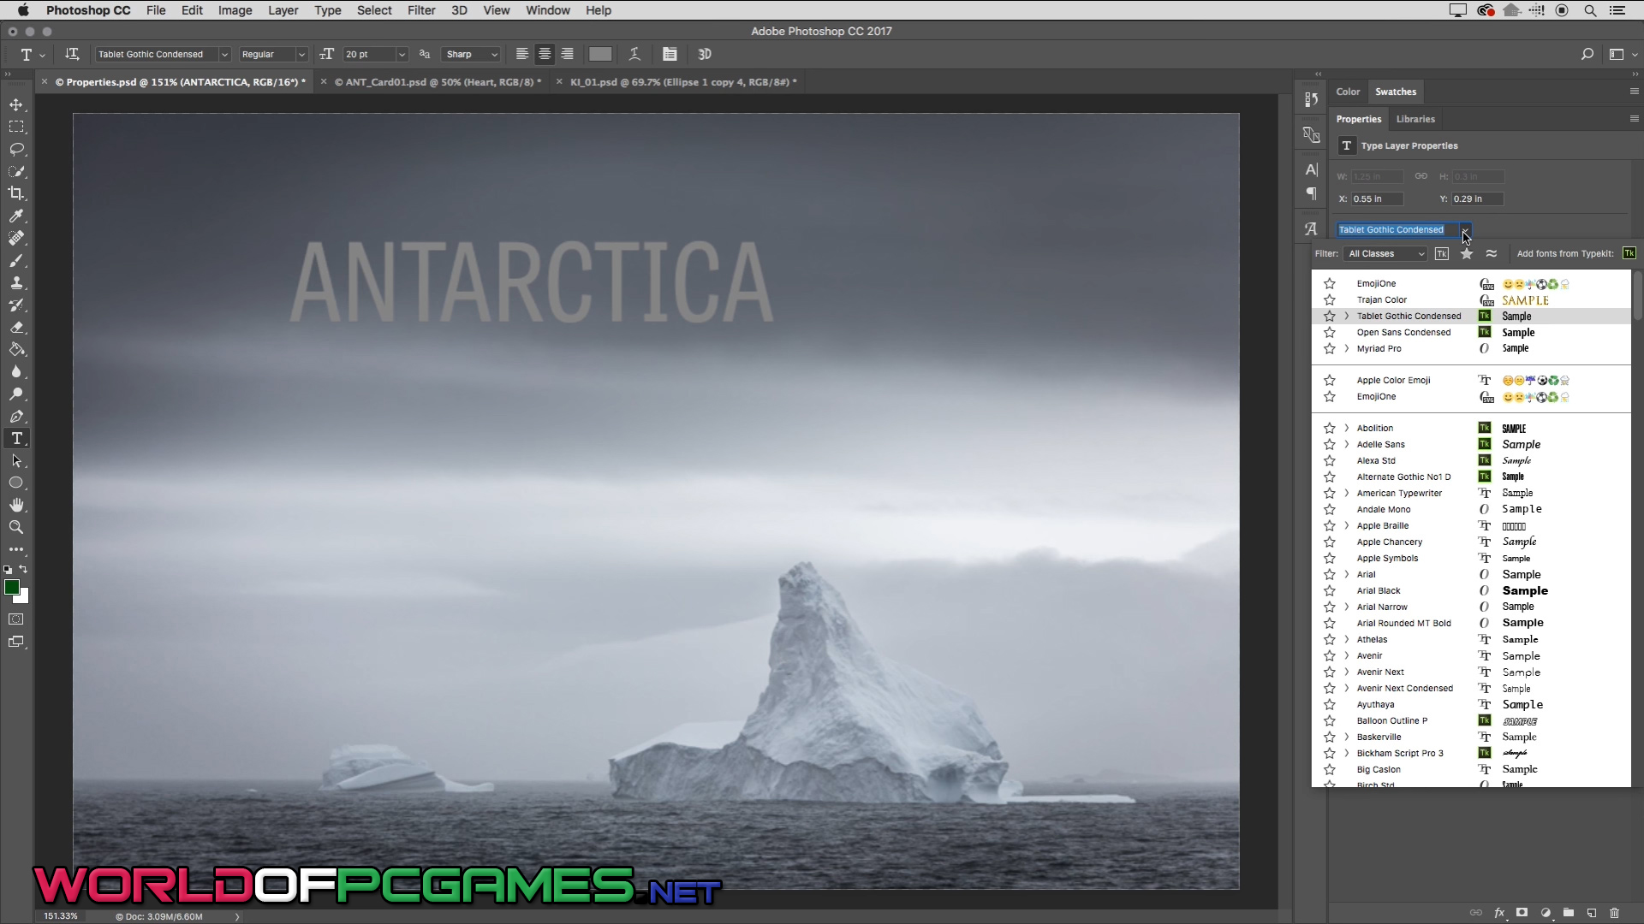This screenshot has height=924, width=1644.
Task: Click Add fonts from Typekit button
Action: (1629, 253)
